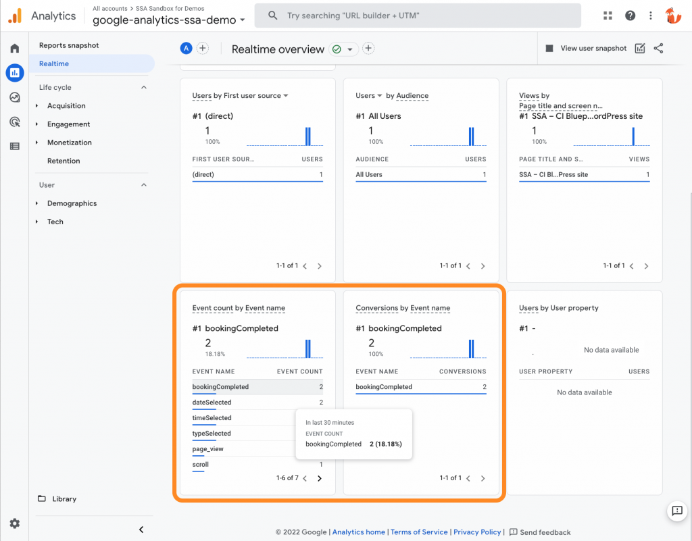The width and height of the screenshot is (692, 541).
Task: Add comparison with plus next to A
Action: tap(203, 49)
